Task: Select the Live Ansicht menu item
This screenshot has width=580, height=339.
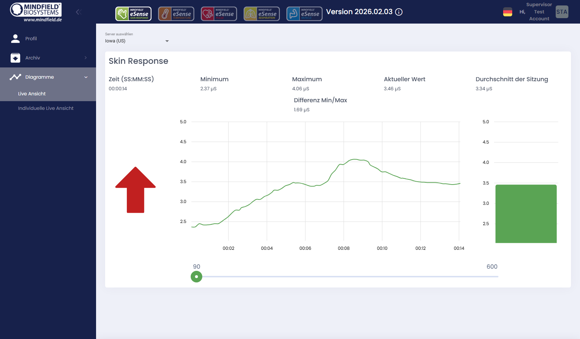Action: click(x=32, y=94)
